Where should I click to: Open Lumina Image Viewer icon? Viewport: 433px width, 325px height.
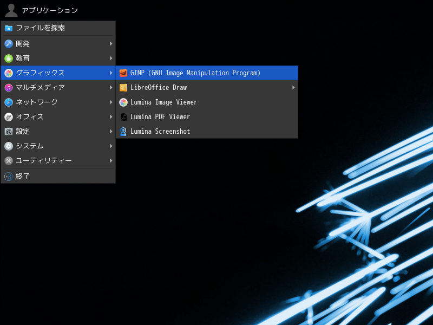pyautogui.click(x=123, y=102)
